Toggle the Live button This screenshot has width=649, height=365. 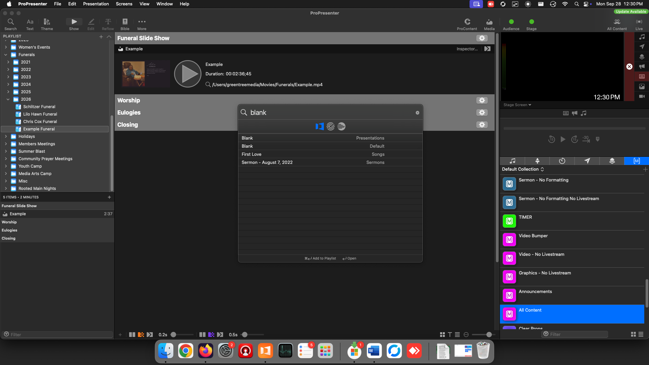(639, 24)
